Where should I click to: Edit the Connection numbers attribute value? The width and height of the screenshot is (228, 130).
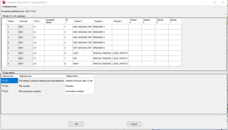point(79,91)
